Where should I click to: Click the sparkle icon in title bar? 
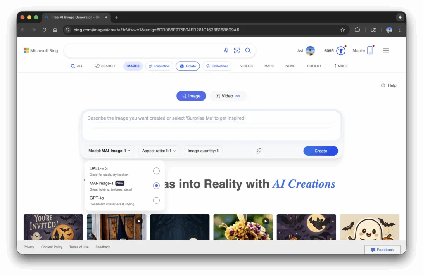click(400, 17)
